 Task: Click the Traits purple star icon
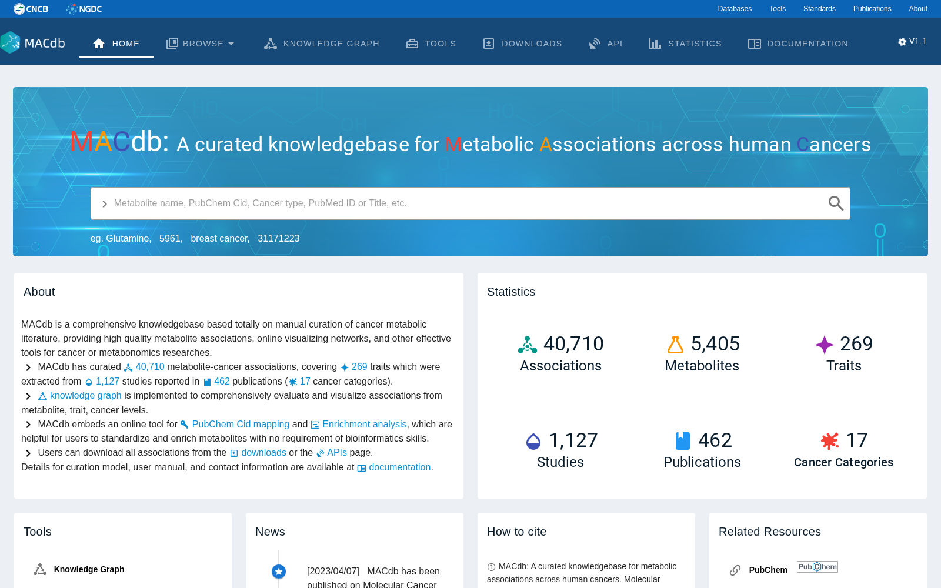click(x=824, y=345)
